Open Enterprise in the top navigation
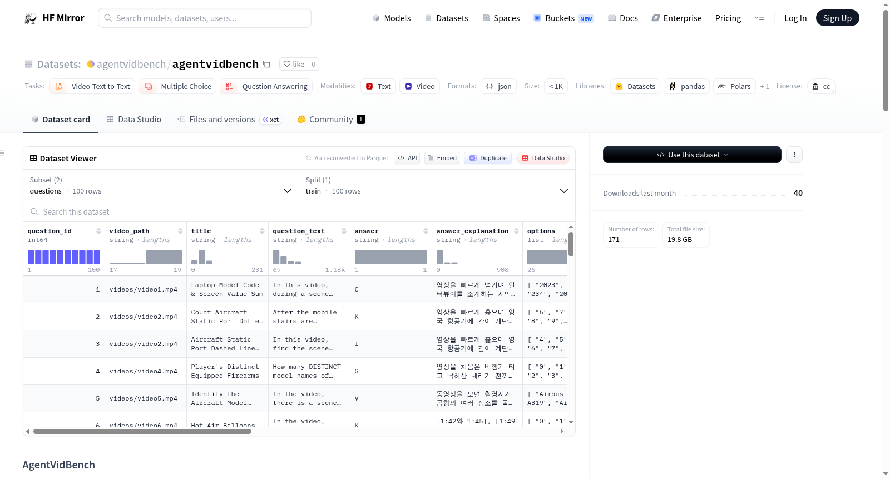This screenshot has width=890, height=479. click(x=676, y=18)
